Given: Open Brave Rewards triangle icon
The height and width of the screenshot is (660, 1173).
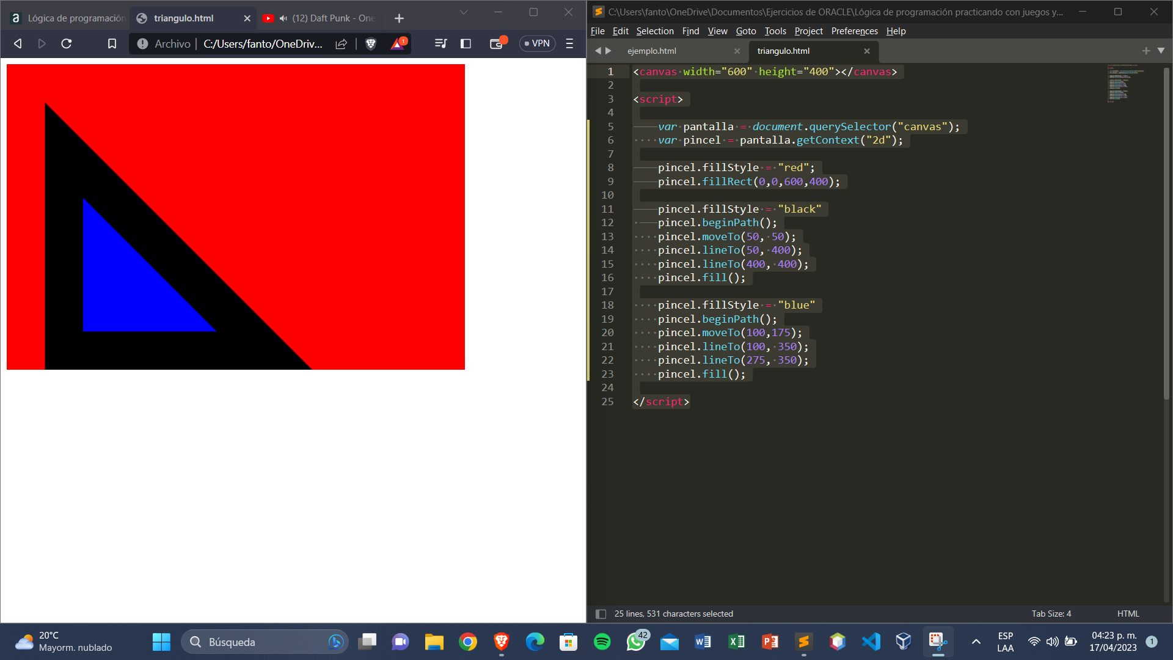Looking at the screenshot, I should click(398, 43).
